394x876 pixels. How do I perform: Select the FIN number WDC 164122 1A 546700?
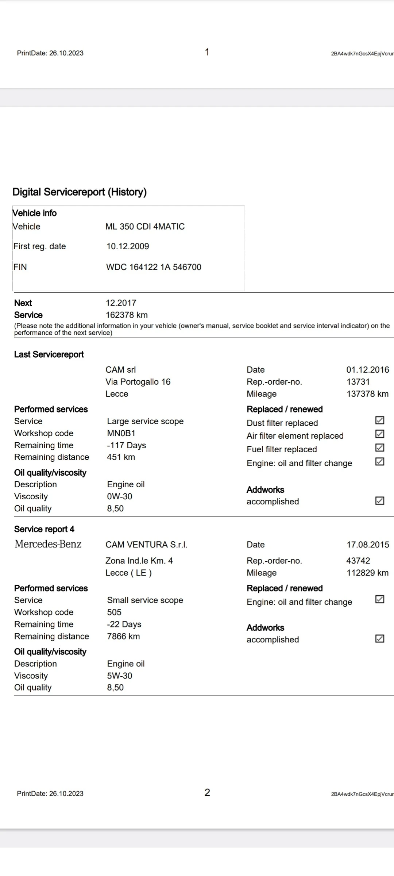click(x=154, y=267)
